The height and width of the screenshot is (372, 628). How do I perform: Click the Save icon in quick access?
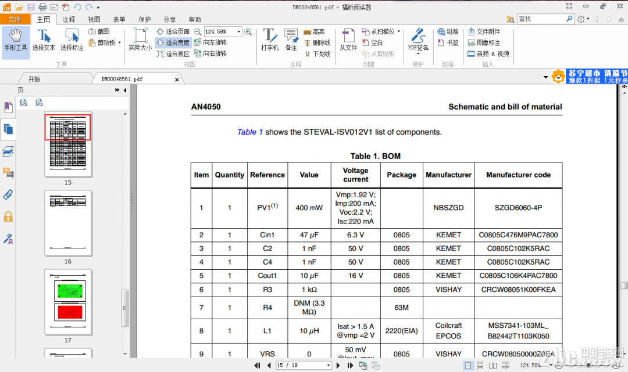point(31,7)
